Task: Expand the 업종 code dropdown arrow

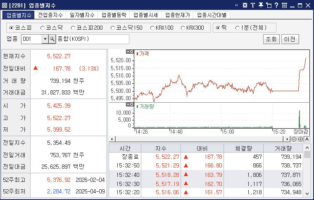Action: click(x=45, y=39)
